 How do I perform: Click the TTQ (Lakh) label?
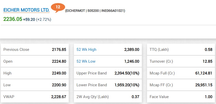pos(159,50)
